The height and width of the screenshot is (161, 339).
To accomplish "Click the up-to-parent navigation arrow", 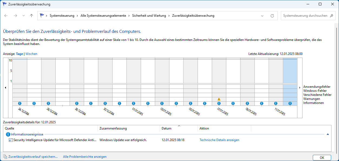I will point(31,15).
